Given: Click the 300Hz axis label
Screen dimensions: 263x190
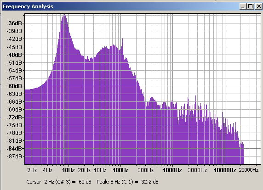Looking at the screenshot, I should pos(146,170).
